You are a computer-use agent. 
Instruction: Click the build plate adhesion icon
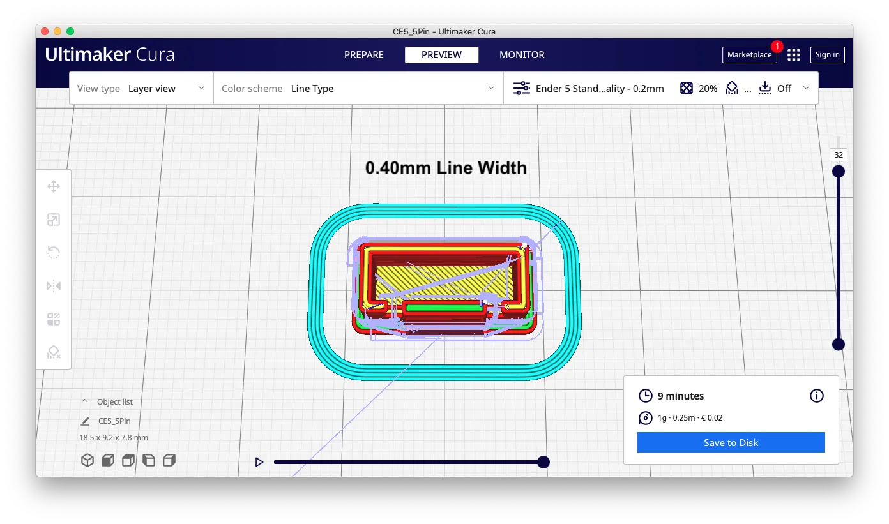[x=765, y=89]
